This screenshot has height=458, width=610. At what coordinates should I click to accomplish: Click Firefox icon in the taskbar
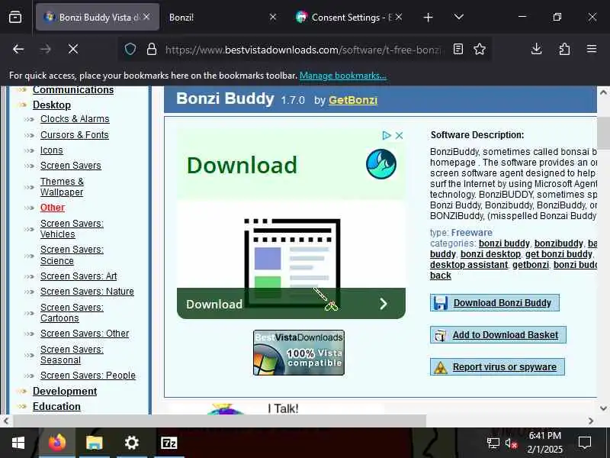57,443
